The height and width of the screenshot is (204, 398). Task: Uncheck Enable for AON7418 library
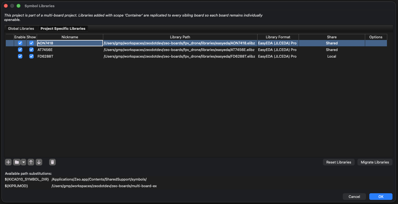pos(20,43)
